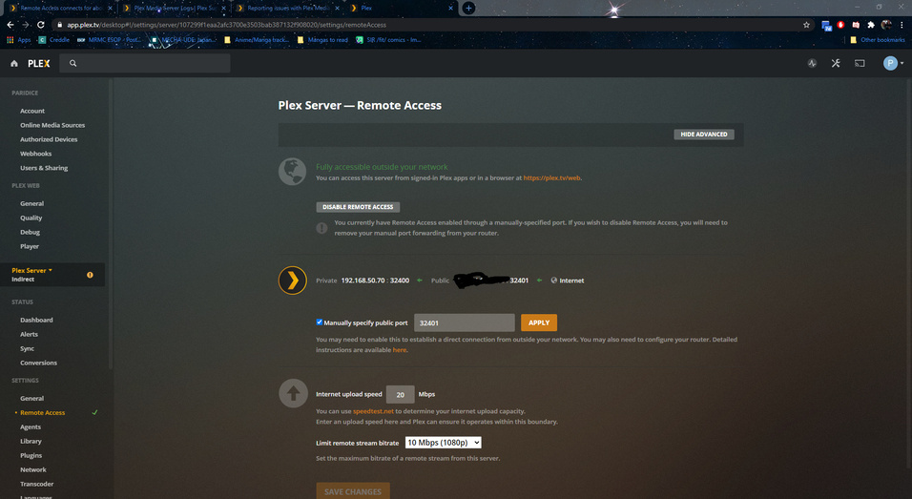
Task: Open the Apps grid bookmark shortcut
Action: tap(19, 40)
